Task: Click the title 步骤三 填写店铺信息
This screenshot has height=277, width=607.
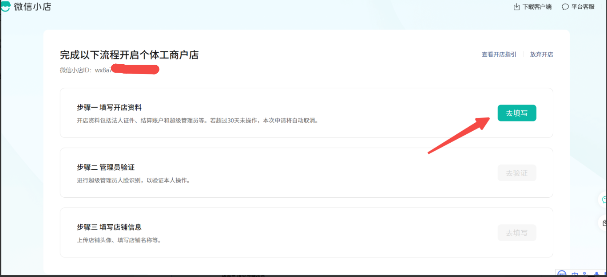Action: pyautogui.click(x=109, y=227)
